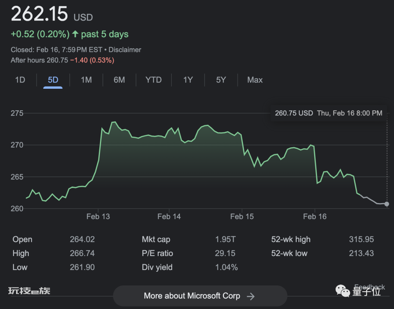The width and height of the screenshot is (394, 309).
Task: Click the 52-wk high label
Action: [291, 239]
